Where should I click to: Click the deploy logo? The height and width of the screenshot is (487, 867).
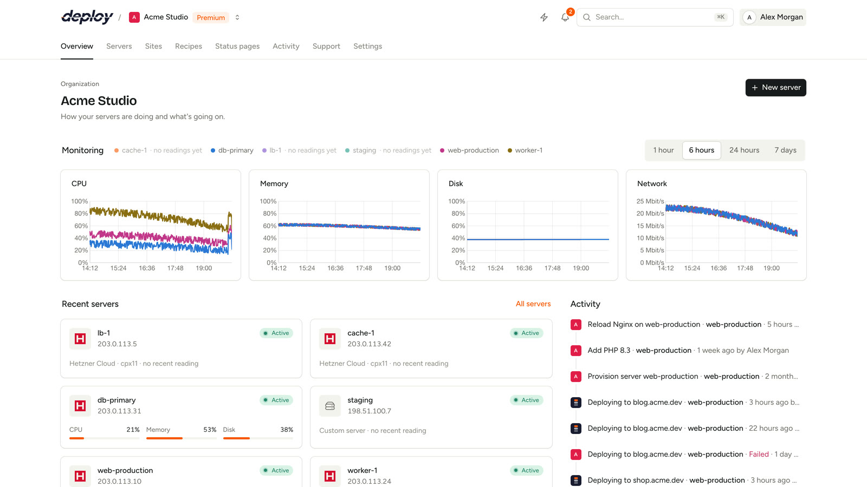(x=87, y=17)
